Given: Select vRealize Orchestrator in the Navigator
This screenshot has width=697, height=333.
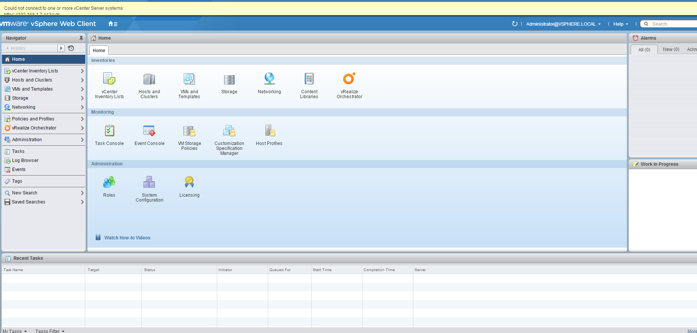Looking at the screenshot, I should point(43,128).
